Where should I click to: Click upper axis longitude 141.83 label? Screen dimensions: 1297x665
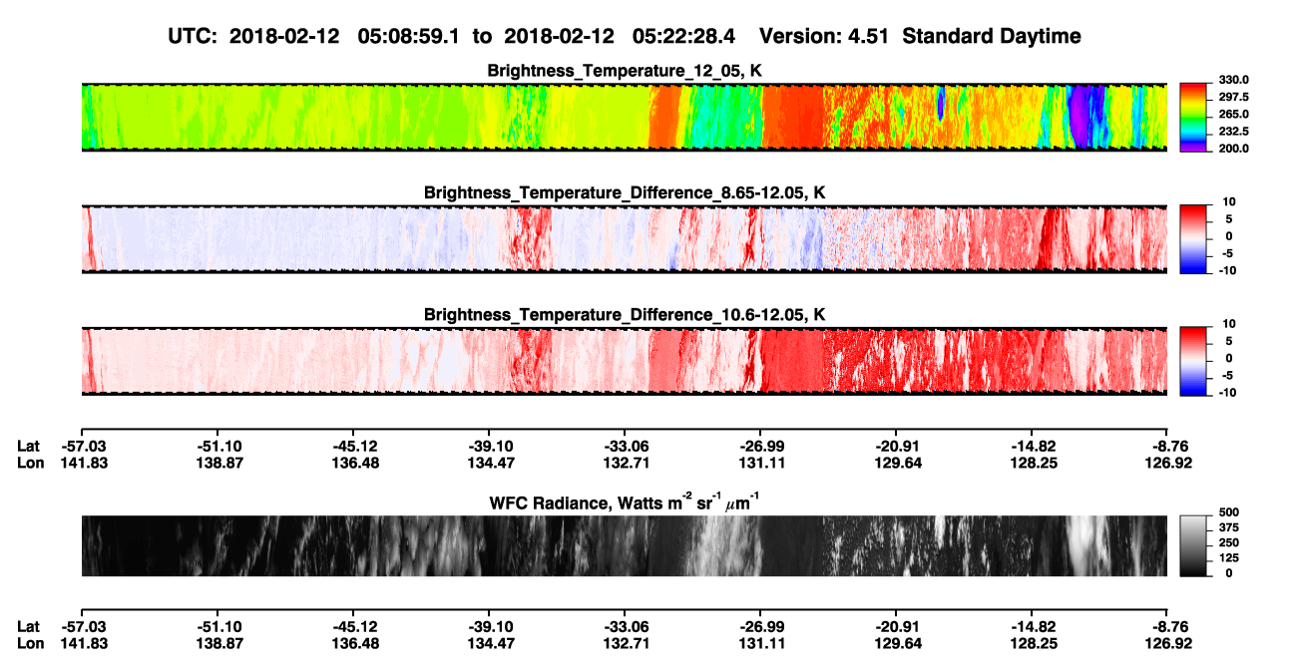click(x=82, y=463)
